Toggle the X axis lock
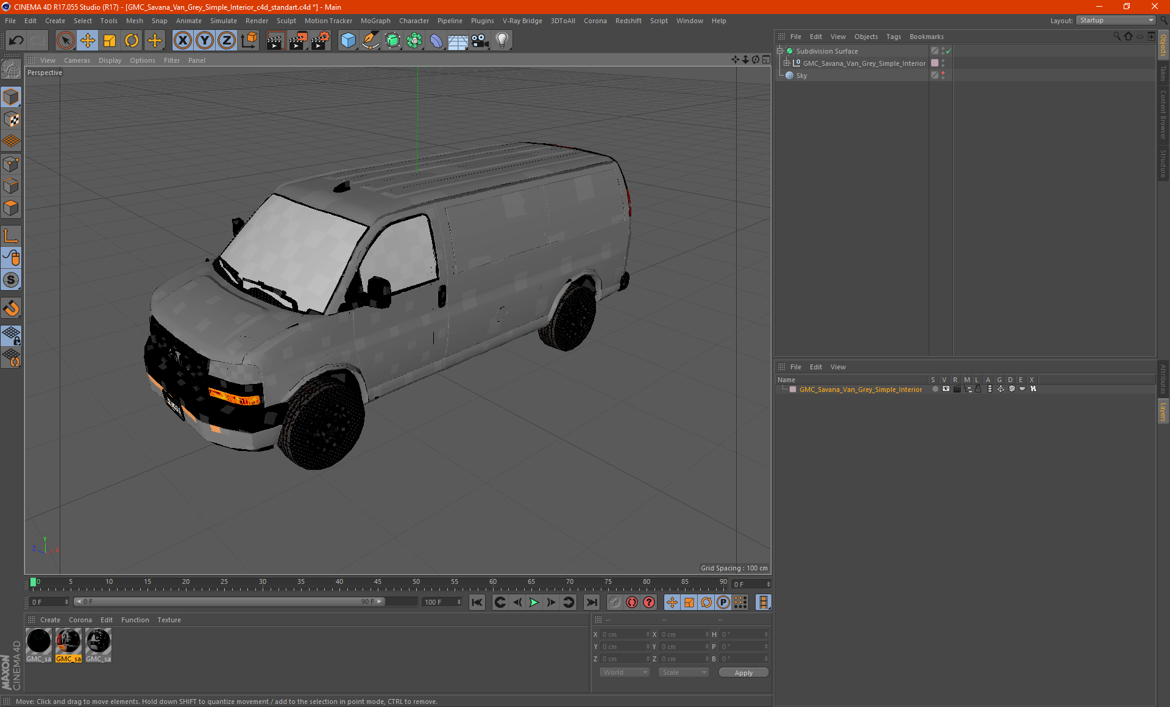 point(182,40)
